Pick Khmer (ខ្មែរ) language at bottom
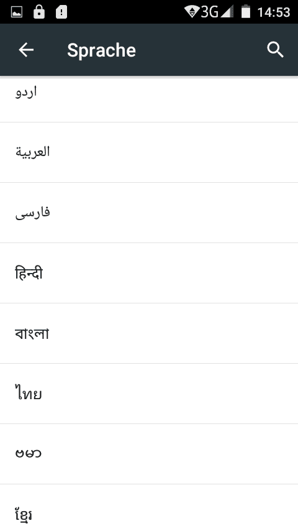 point(149,507)
